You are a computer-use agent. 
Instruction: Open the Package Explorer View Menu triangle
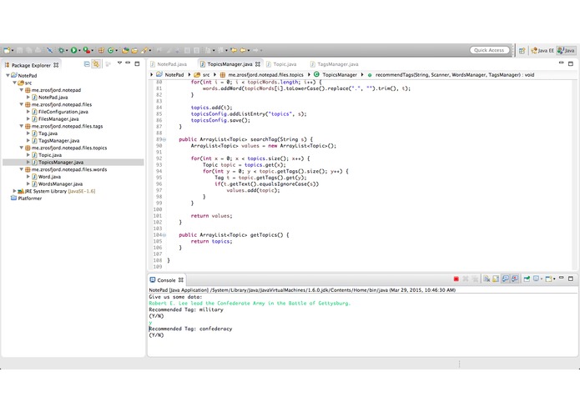pyautogui.click(x=119, y=63)
